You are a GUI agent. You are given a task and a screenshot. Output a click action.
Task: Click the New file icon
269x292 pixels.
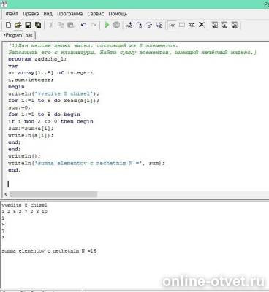click(8, 25)
